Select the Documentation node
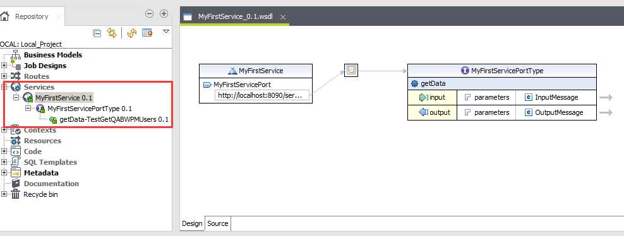624x236 pixels. 51,184
